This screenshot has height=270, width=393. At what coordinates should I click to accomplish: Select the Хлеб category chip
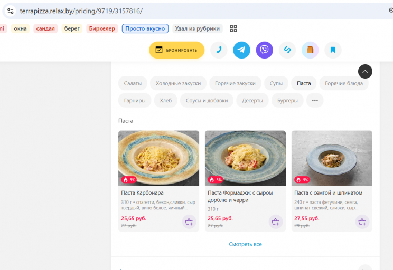pyautogui.click(x=166, y=100)
